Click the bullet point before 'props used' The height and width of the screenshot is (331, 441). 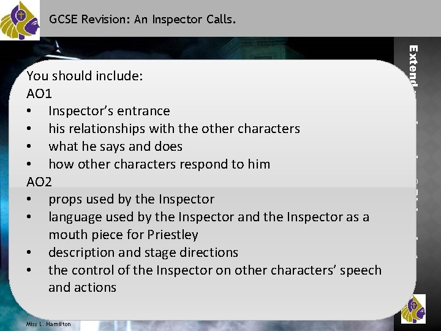point(31,200)
